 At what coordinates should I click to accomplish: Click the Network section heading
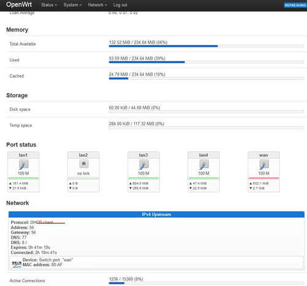click(18, 203)
